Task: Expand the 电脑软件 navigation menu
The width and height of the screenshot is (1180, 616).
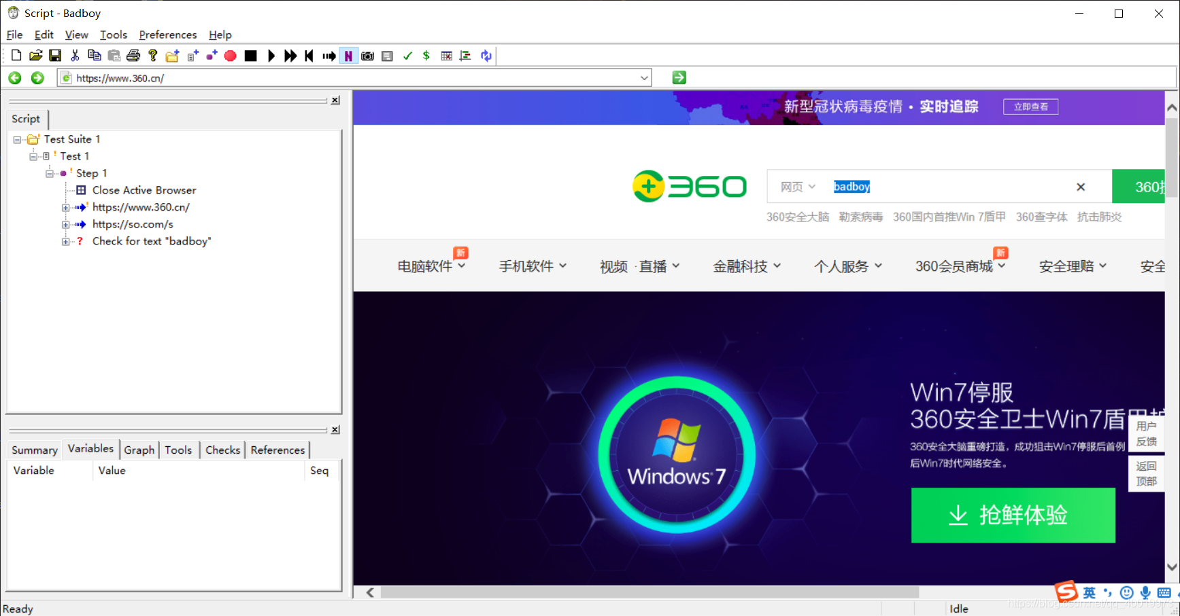Action: 432,266
